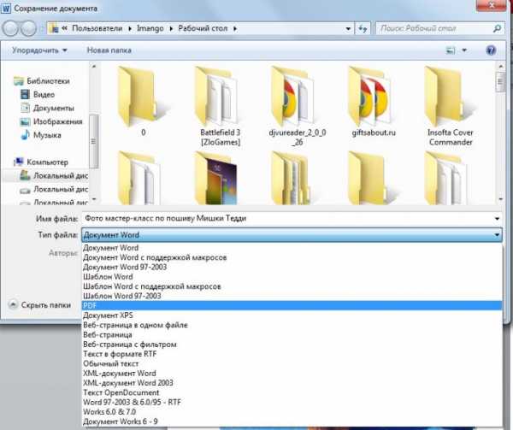The width and height of the screenshot is (513, 430).
Task: Click the Forward navigation arrow button
Action: (x=29, y=28)
